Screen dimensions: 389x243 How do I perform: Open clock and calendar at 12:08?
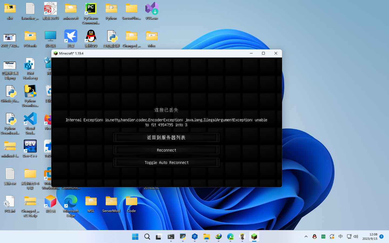click(370, 237)
